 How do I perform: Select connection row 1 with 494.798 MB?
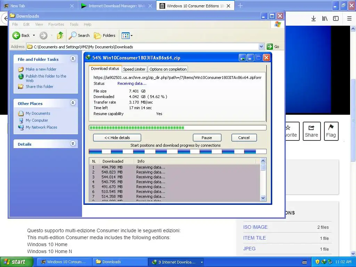pyautogui.click(x=175, y=167)
